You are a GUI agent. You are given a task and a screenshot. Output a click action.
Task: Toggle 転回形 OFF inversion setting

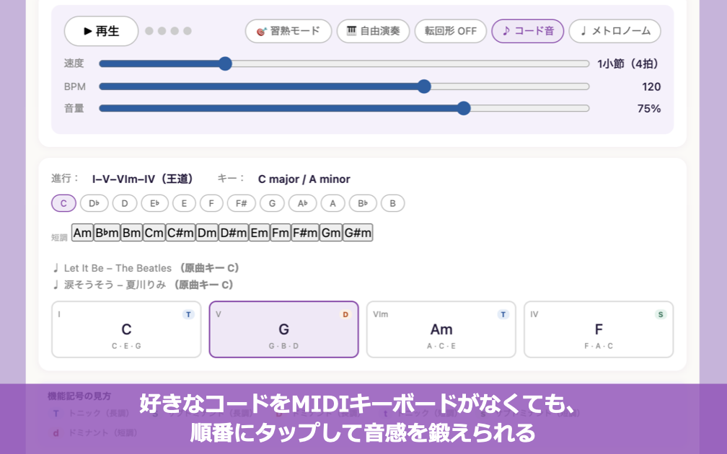point(451,31)
